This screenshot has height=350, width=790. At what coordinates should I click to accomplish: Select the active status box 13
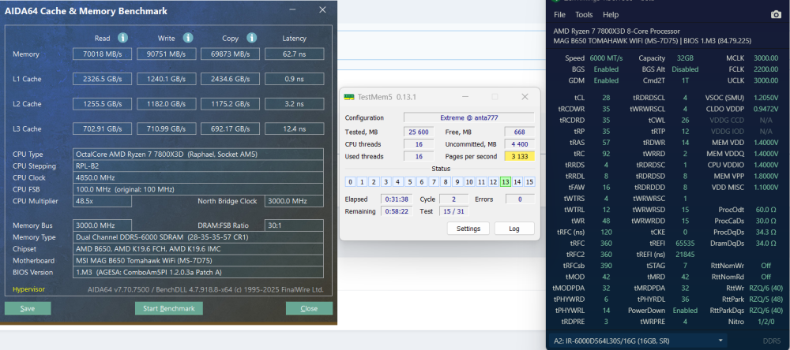point(505,182)
